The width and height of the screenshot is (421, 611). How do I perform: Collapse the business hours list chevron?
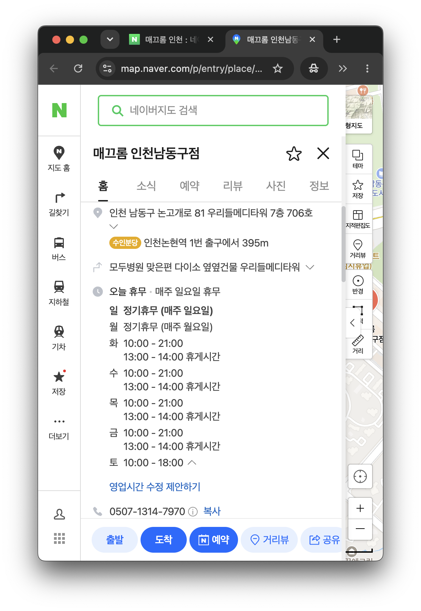point(192,462)
